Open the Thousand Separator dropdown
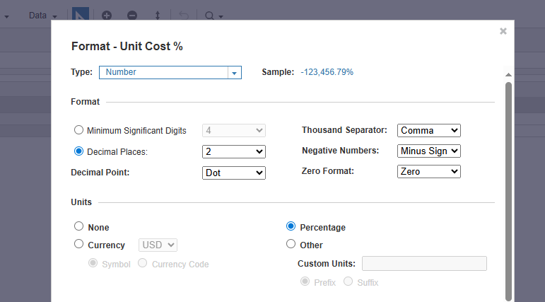Screen dimensions: 545x302 [x=429, y=130]
